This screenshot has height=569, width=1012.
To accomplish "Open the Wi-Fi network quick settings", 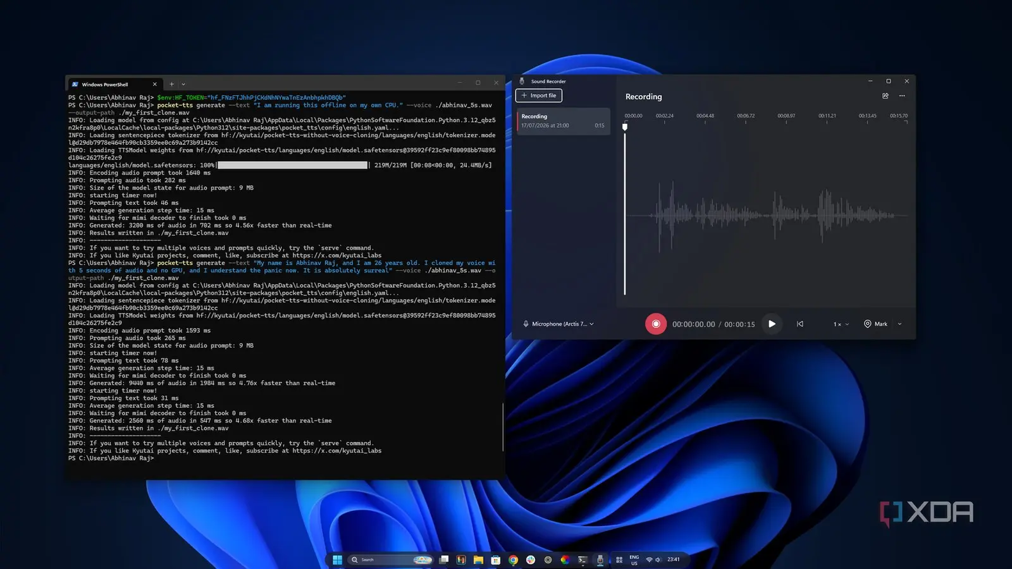I will tap(649, 560).
